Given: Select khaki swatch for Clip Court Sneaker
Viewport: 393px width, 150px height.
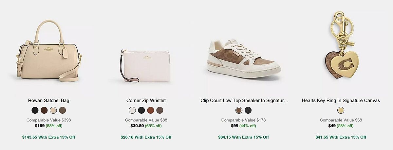Looking at the screenshot, I should pyautogui.click(x=239, y=110).
